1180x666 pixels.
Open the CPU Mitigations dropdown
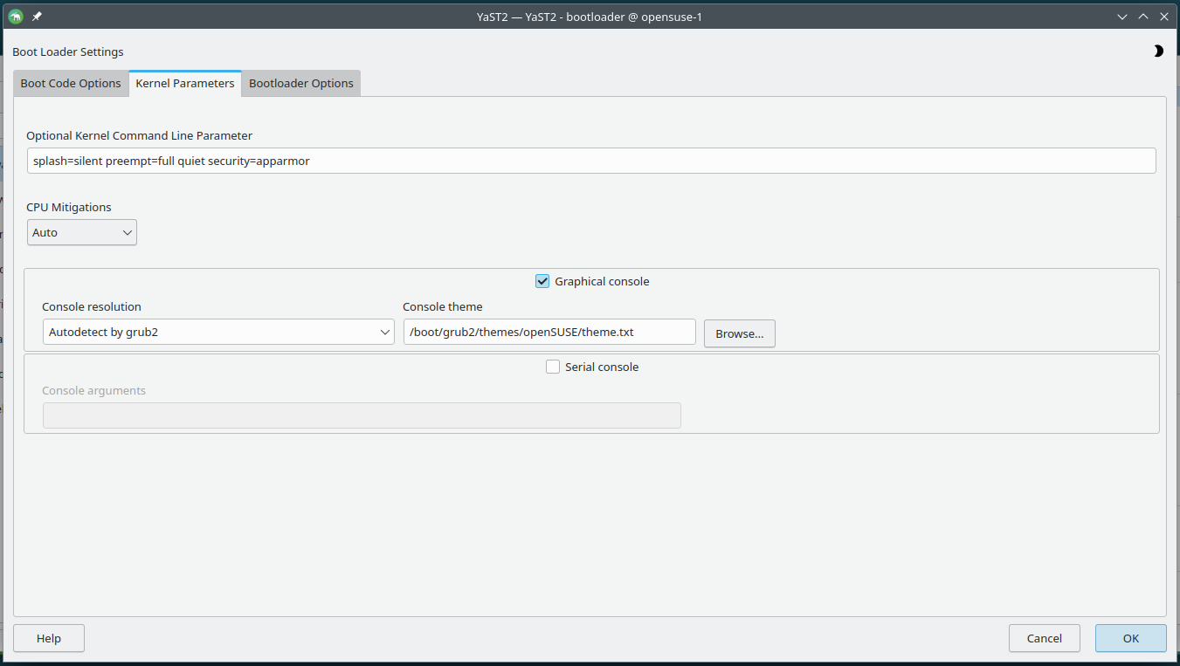pyautogui.click(x=82, y=233)
